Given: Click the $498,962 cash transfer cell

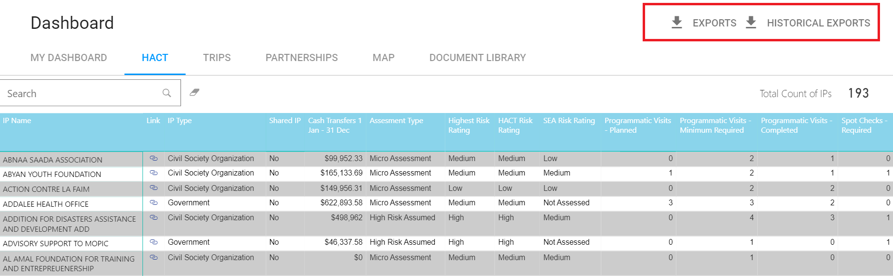Looking at the screenshot, I should point(347,217).
